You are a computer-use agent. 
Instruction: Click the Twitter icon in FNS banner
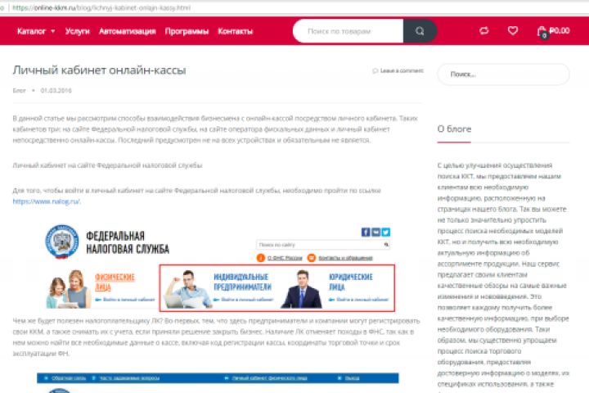click(386, 232)
